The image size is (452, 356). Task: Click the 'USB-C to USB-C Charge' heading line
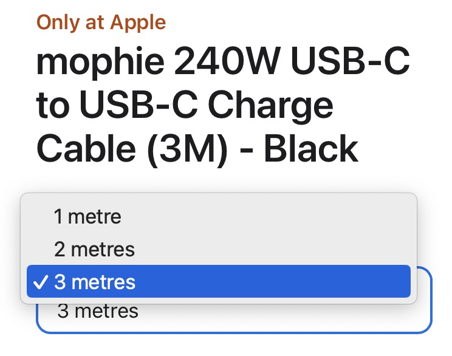(185, 105)
